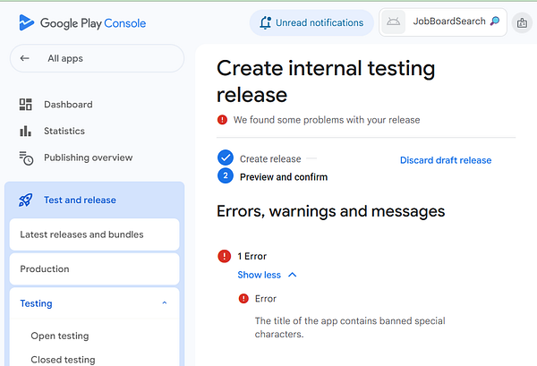Open Unread notifications bell button
Screen dimensions: 537x366
311,22
